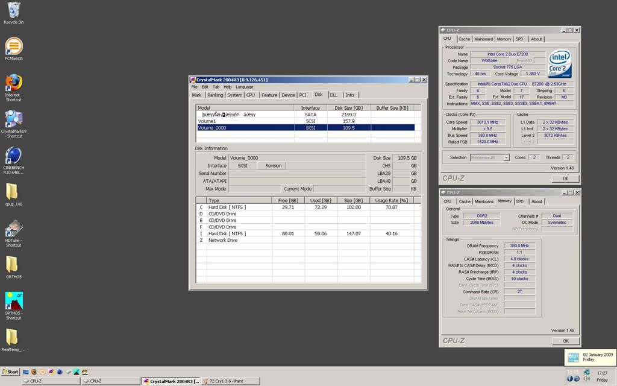This screenshot has height=386, width=617.
Task: Click the Interface column header in disk list
Action: tap(310, 108)
